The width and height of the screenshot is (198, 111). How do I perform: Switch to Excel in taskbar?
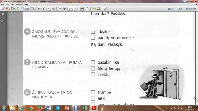85,108
